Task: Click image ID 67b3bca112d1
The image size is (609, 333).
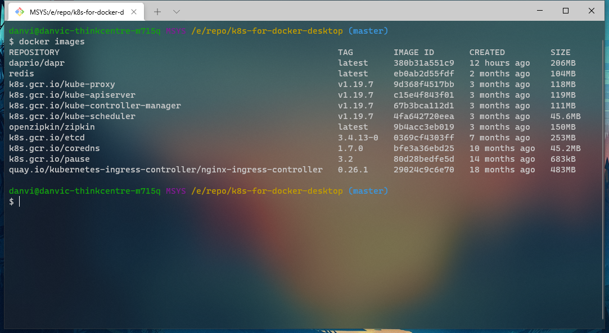Action: pyautogui.click(x=424, y=106)
